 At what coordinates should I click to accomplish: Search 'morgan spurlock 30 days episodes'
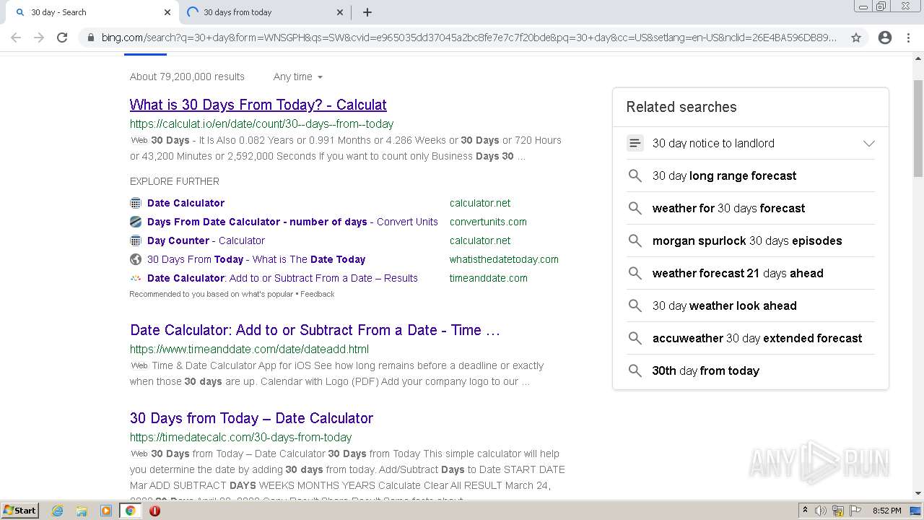747,240
